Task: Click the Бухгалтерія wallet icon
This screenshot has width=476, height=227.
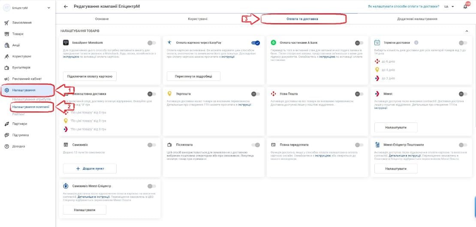Action: click(x=7, y=68)
